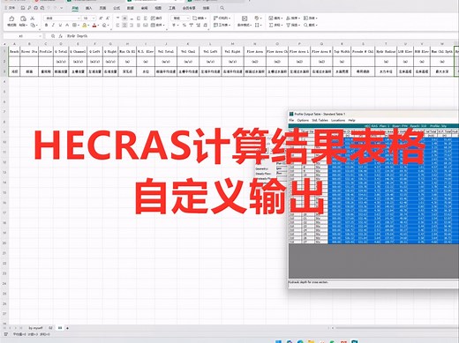The width and height of the screenshot is (459, 343).
Task: Decrease font size with smaller A icon
Action: (x=108, y=19)
